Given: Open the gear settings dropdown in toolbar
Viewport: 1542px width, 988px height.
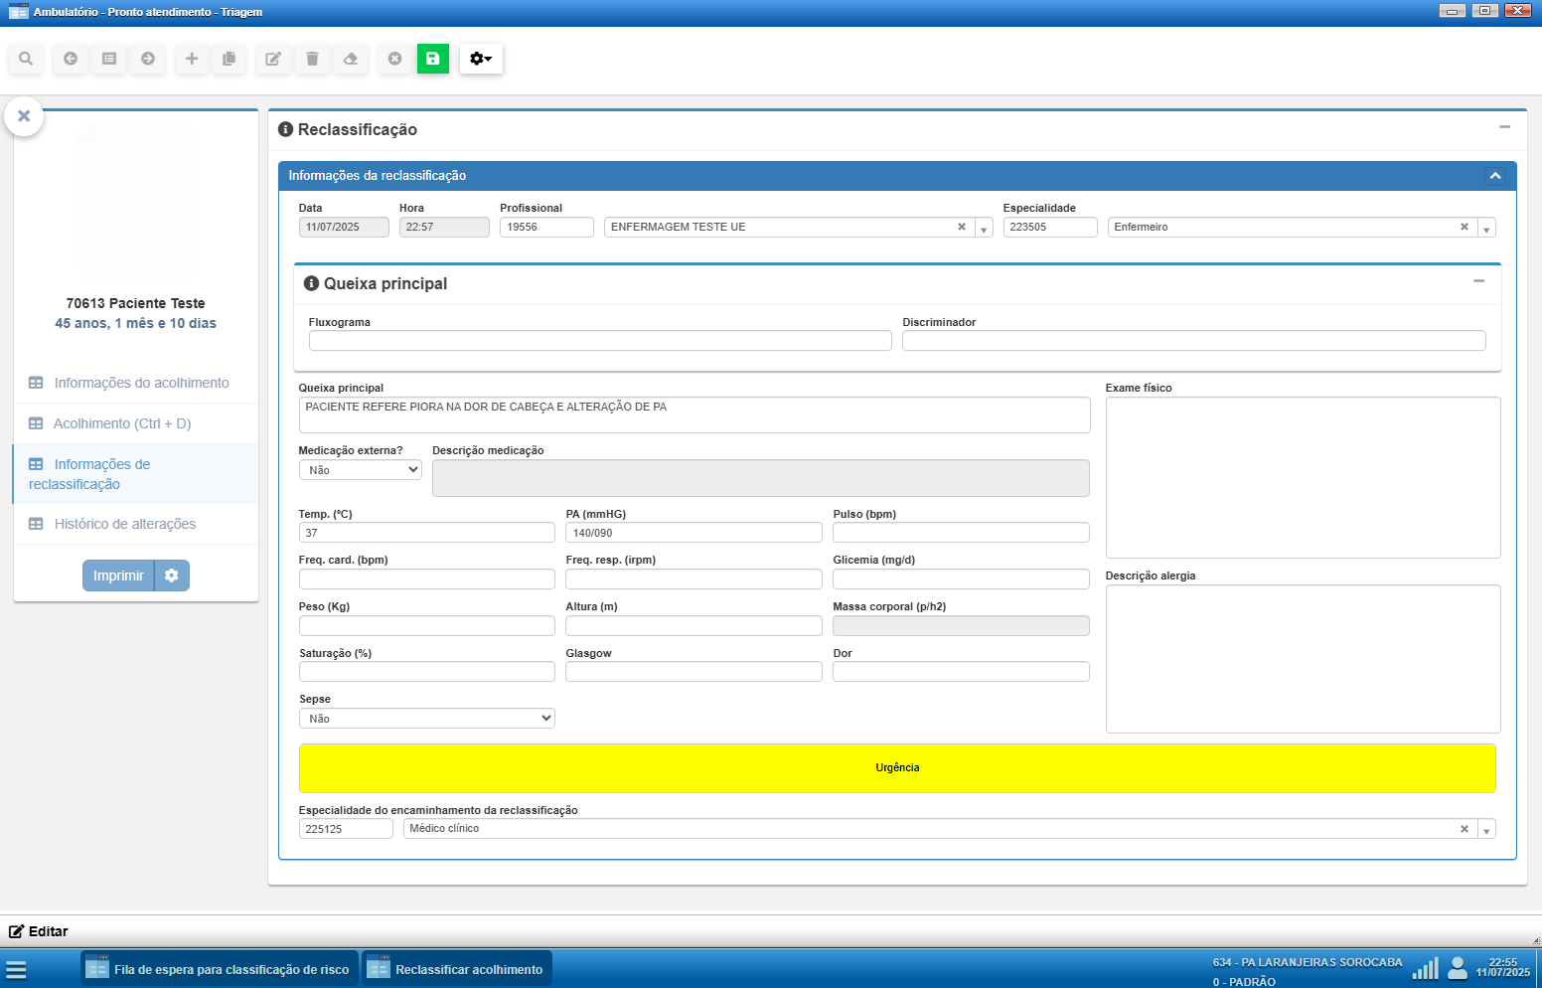Looking at the screenshot, I should coord(481,59).
